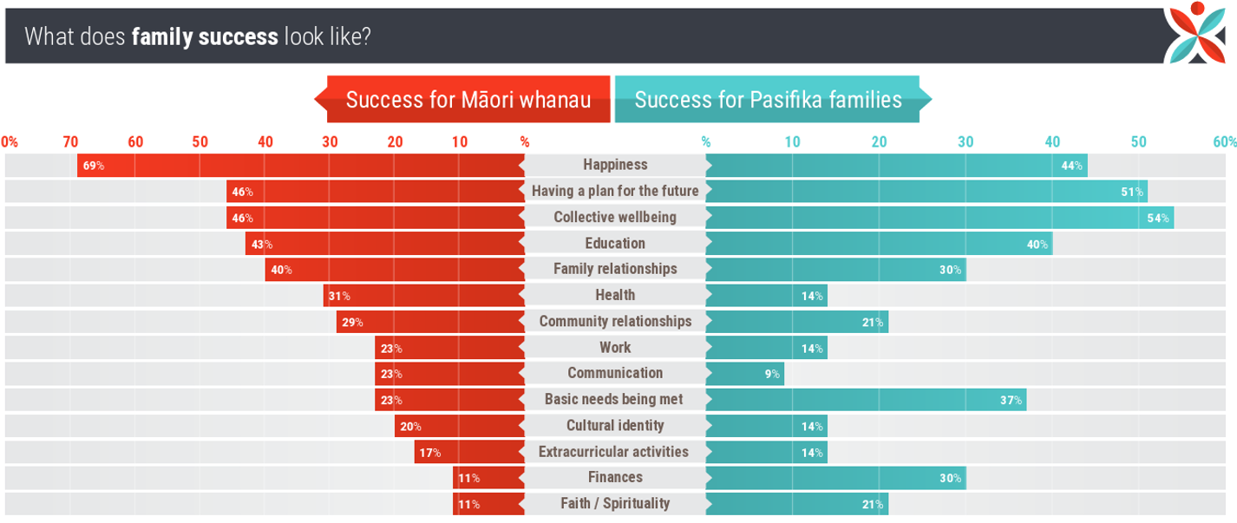Select the Success for Māori whanau tab

(x=468, y=100)
